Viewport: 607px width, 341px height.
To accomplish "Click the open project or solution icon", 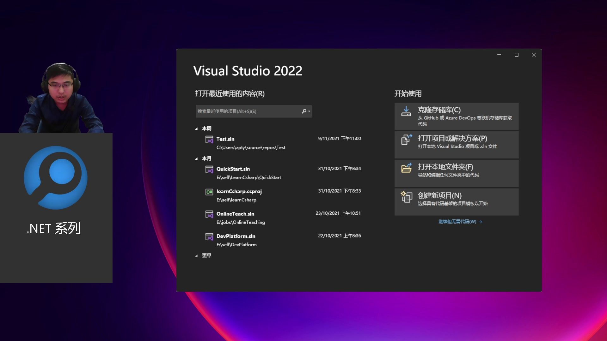I will (x=407, y=140).
